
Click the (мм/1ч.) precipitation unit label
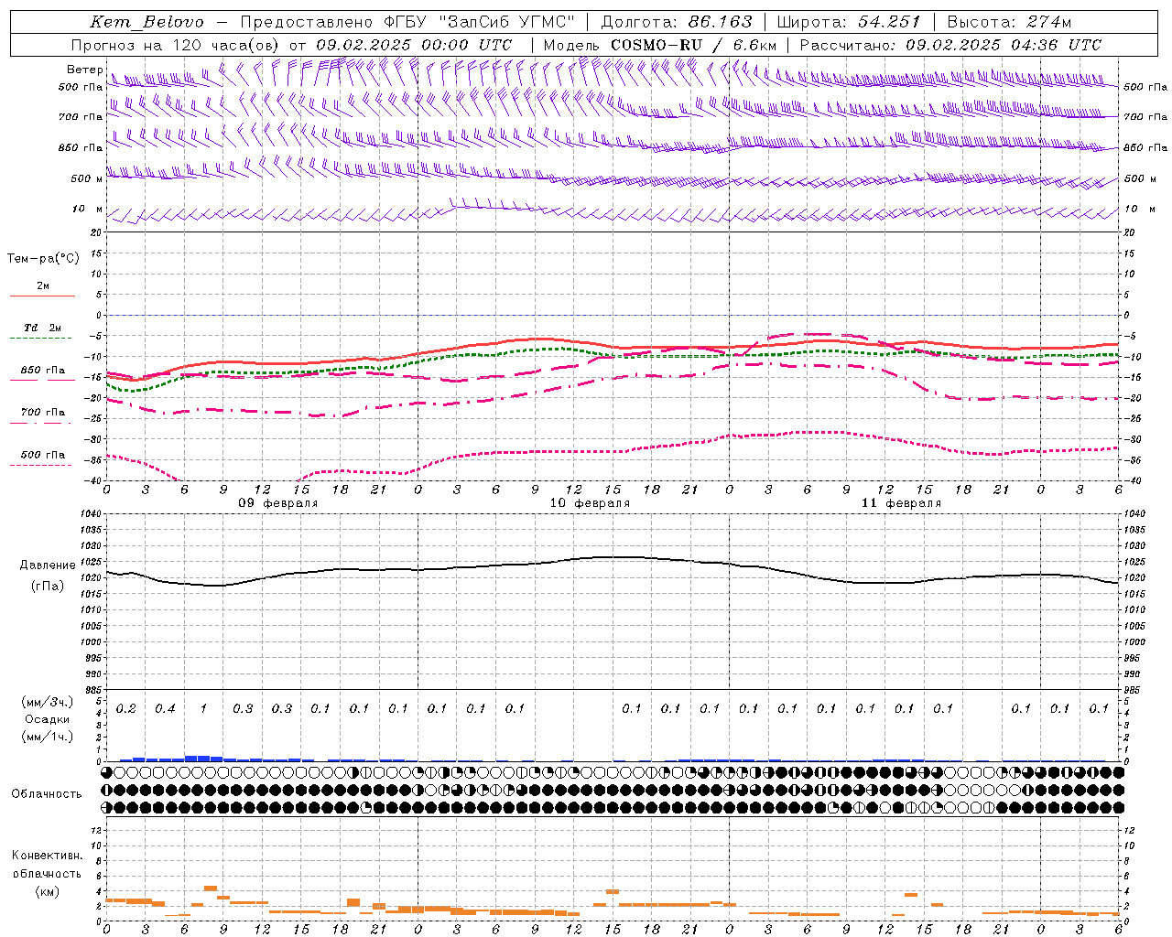(x=48, y=736)
